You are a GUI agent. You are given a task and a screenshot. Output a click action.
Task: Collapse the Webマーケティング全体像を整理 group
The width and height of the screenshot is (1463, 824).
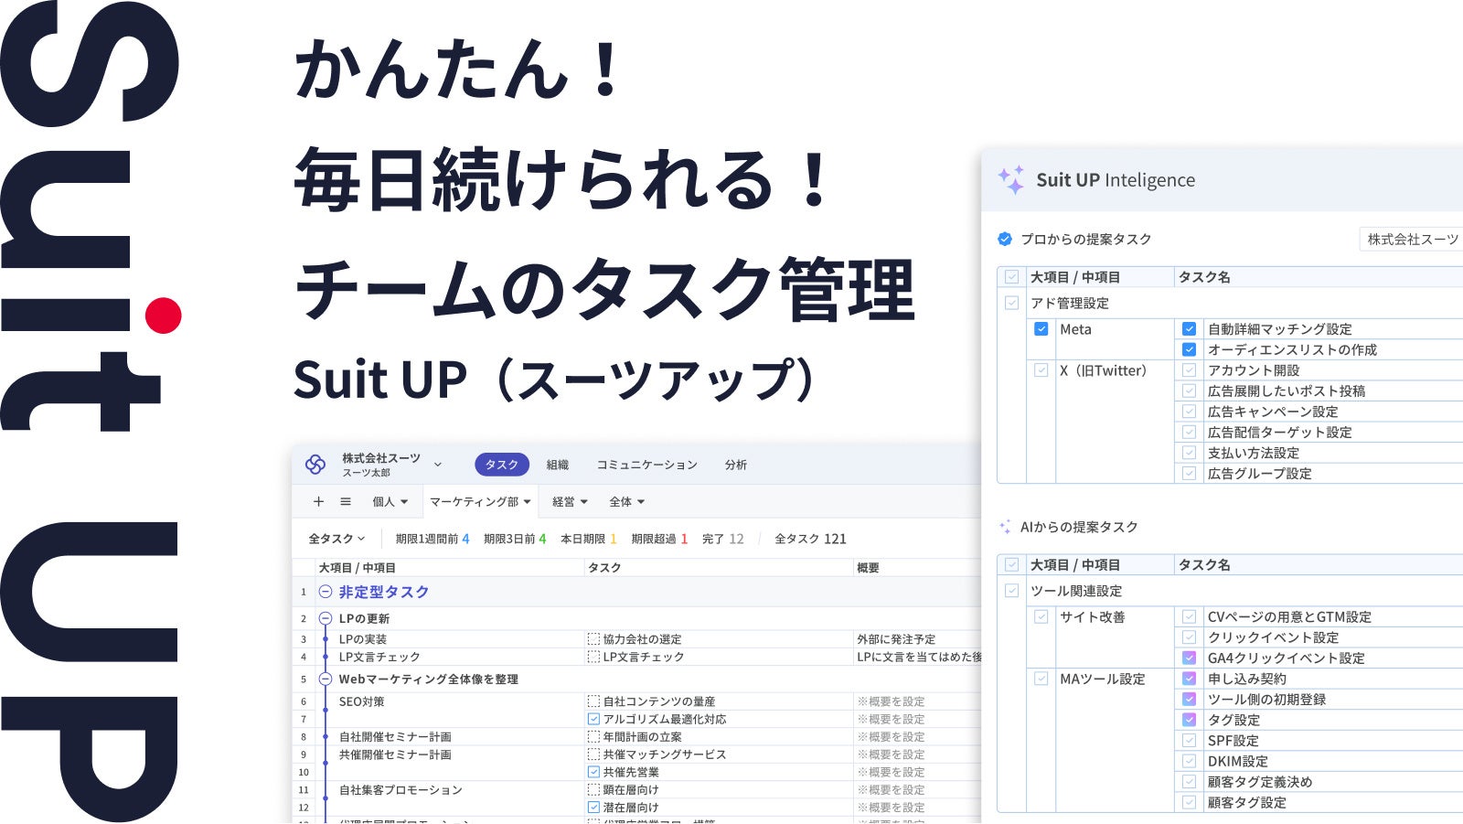tap(325, 679)
